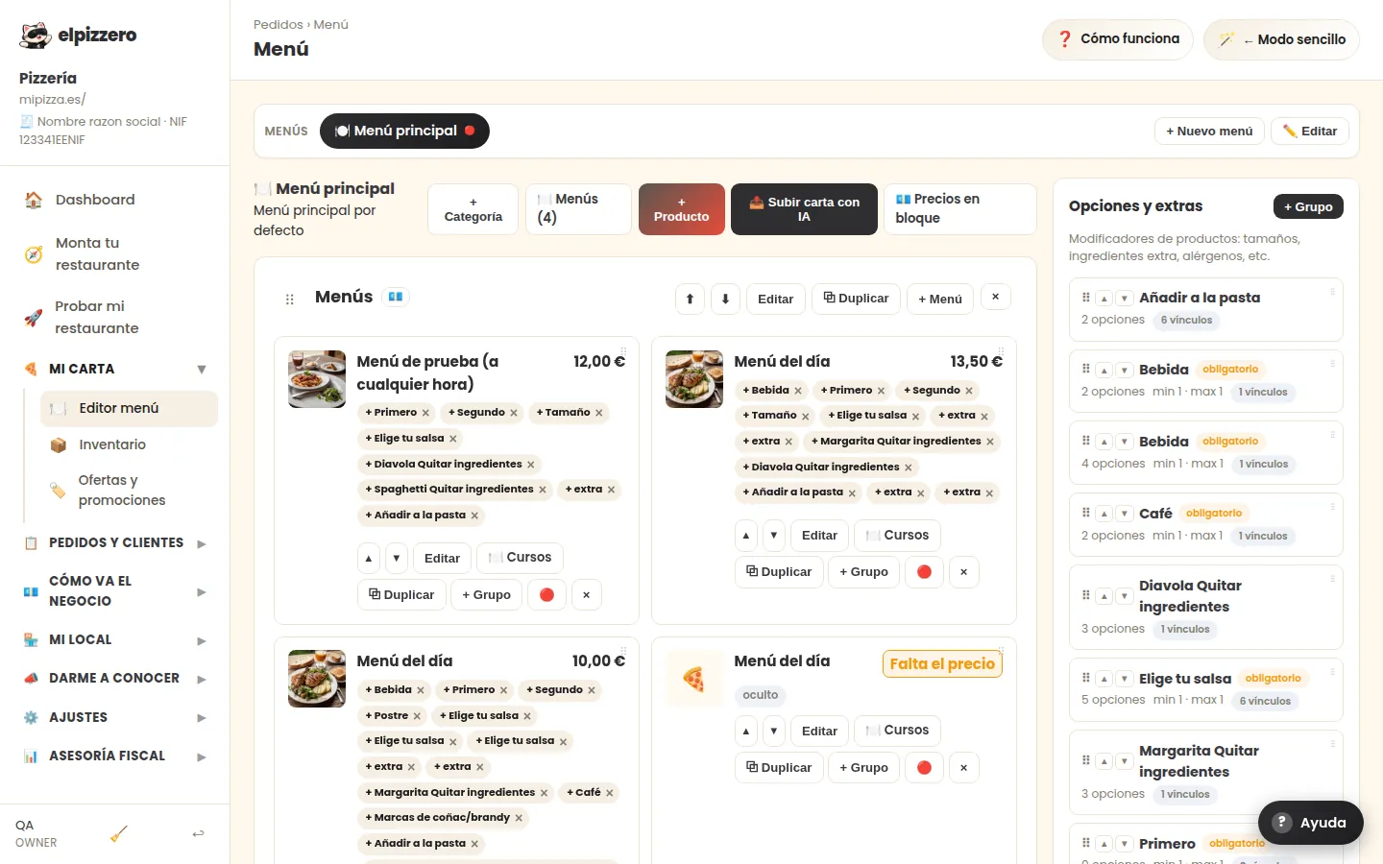Viewport: 1383px width, 864px height.
Task: Click Subir carta con IA
Action: click(804, 209)
